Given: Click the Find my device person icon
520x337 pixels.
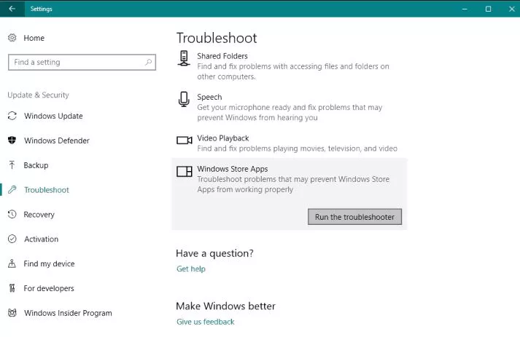Looking at the screenshot, I should pos(12,263).
